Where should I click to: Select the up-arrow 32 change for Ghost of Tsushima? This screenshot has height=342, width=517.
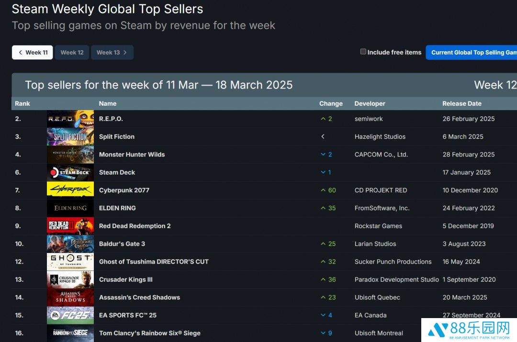point(328,262)
